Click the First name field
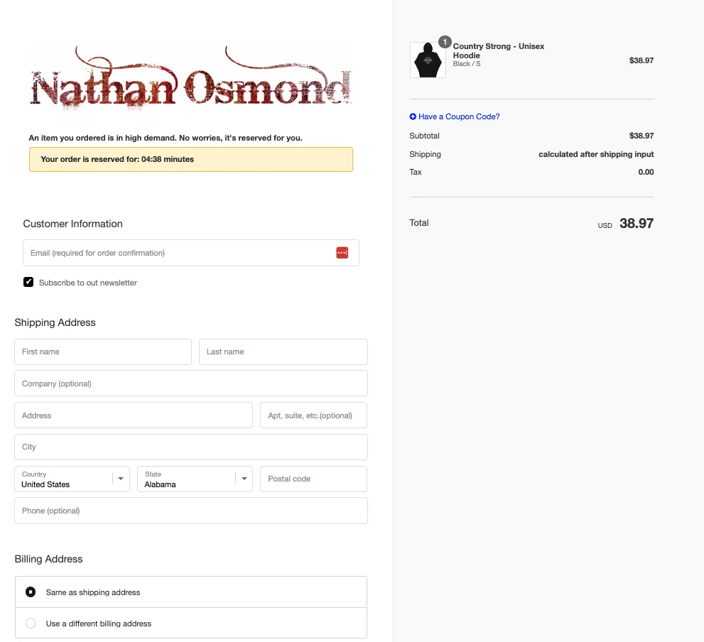The width and height of the screenshot is (704, 642). click(x=103, y=352)
